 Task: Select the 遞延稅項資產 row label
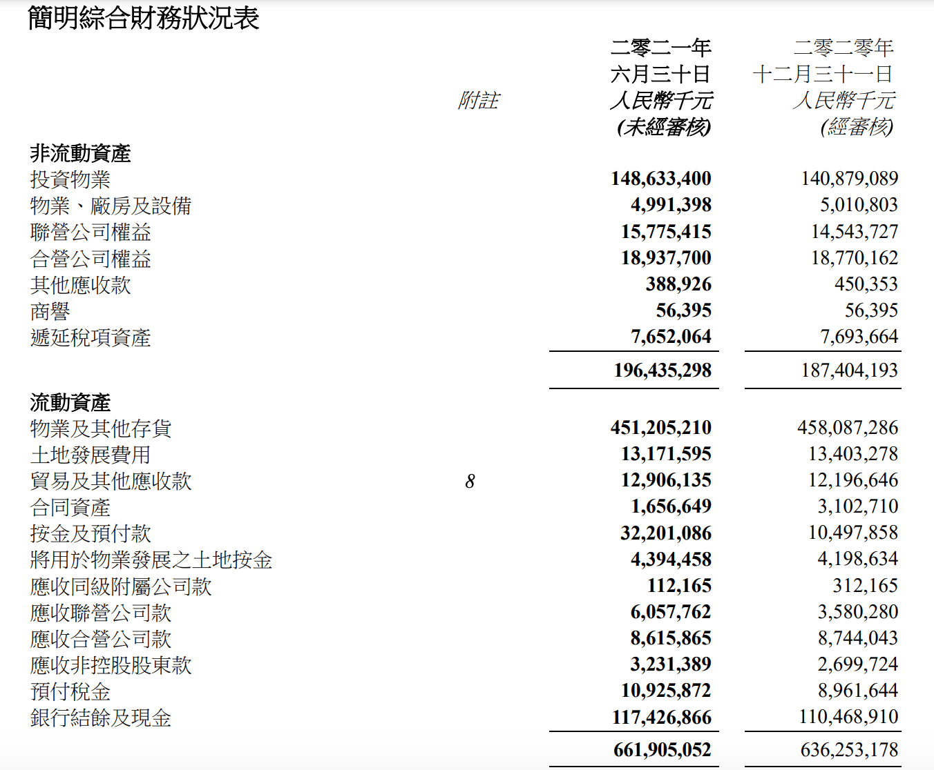click(90, 338)
